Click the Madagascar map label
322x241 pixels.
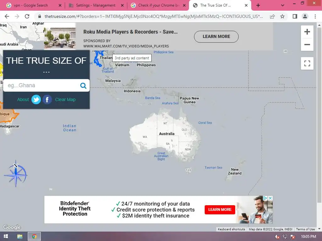click(10, 126)
